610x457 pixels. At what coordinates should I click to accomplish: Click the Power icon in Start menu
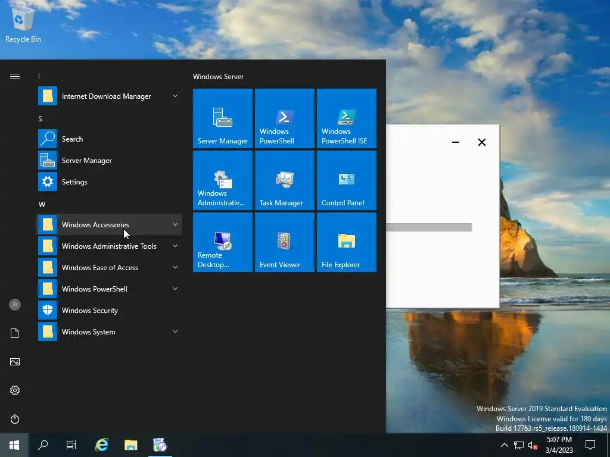tap(15, 419)
